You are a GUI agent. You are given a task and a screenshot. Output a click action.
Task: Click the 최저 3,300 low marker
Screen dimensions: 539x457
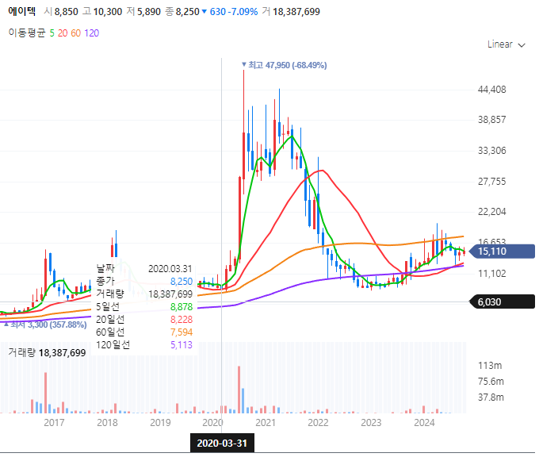tap(45, 325)
